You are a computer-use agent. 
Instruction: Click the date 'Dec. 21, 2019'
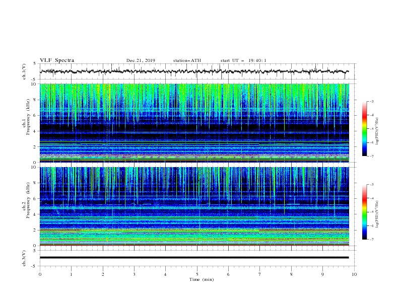[141, 60]
